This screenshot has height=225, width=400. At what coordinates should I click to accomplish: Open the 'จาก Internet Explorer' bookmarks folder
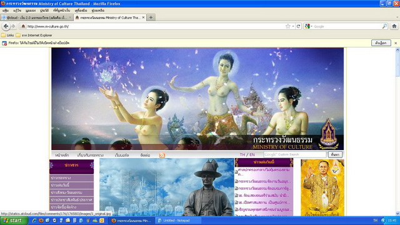pos(34,35)
